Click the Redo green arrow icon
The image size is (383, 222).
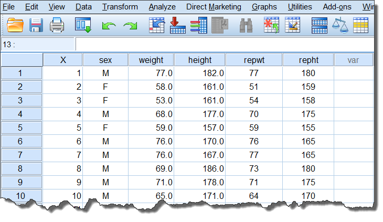(x=130, y=25)
